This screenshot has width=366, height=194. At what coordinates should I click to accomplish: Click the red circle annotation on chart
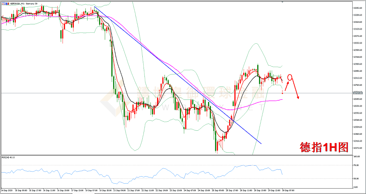[x=290, y=77]
